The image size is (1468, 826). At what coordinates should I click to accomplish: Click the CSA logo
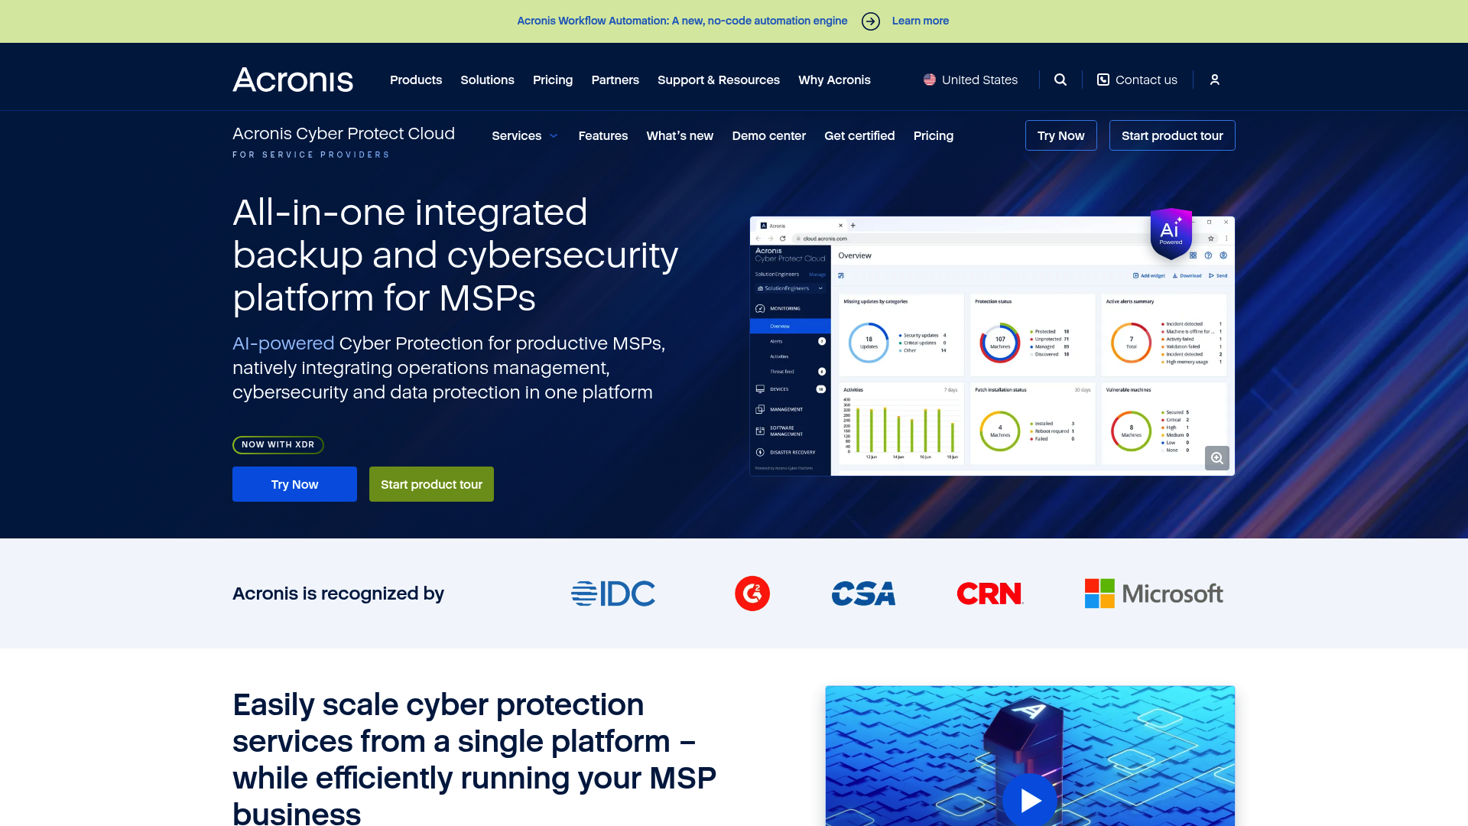pos(863,593)
